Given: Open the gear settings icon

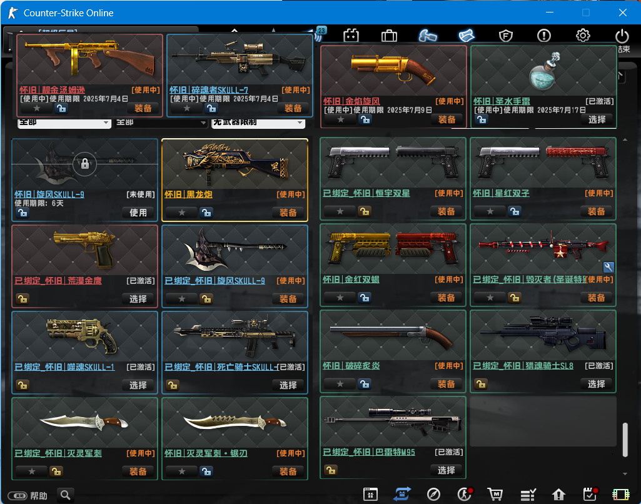Looking at the screenshot, I should point(583,36).
